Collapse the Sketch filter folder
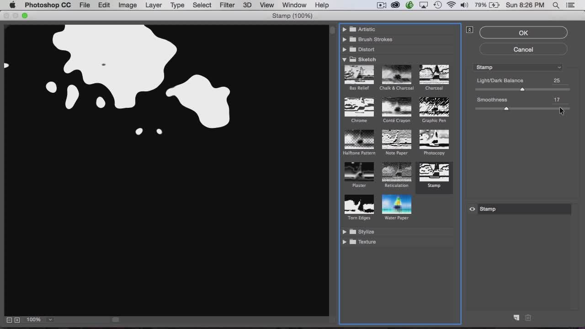 [345, 59]
